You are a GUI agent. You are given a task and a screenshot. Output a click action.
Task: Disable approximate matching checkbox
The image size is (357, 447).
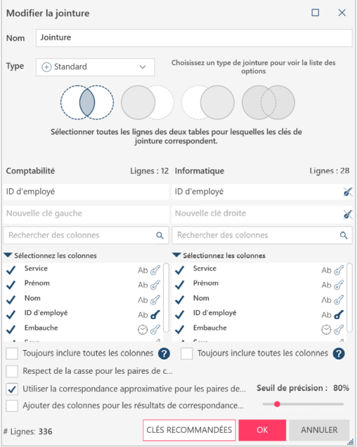click(12, 389)
